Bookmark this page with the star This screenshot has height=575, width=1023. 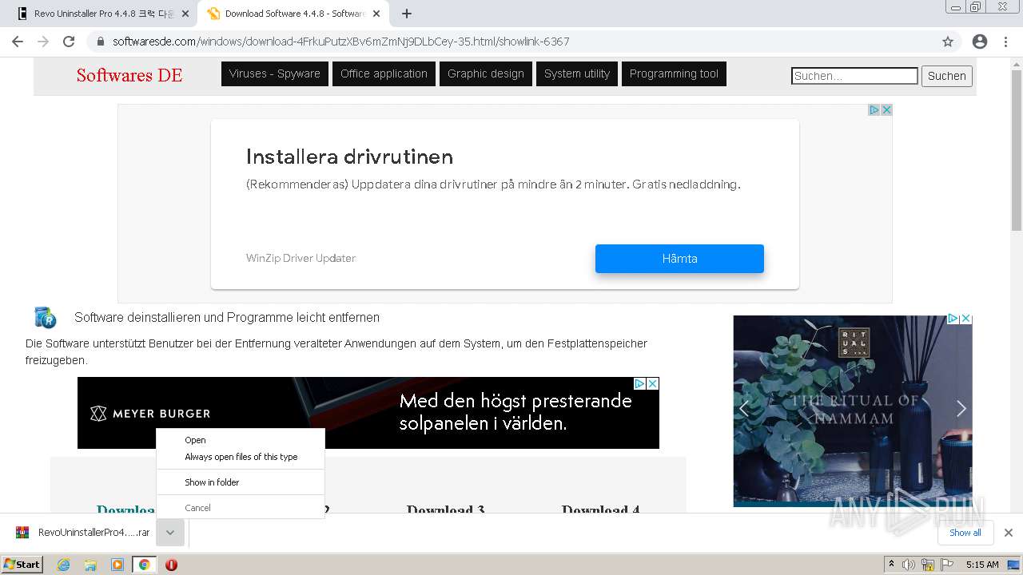click(948, 42)
